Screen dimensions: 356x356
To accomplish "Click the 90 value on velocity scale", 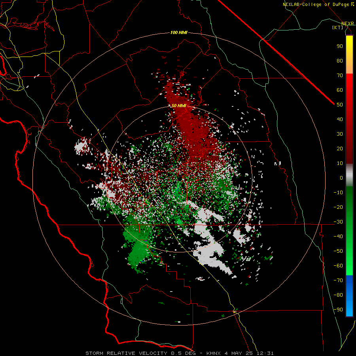I will coord(340,46).
